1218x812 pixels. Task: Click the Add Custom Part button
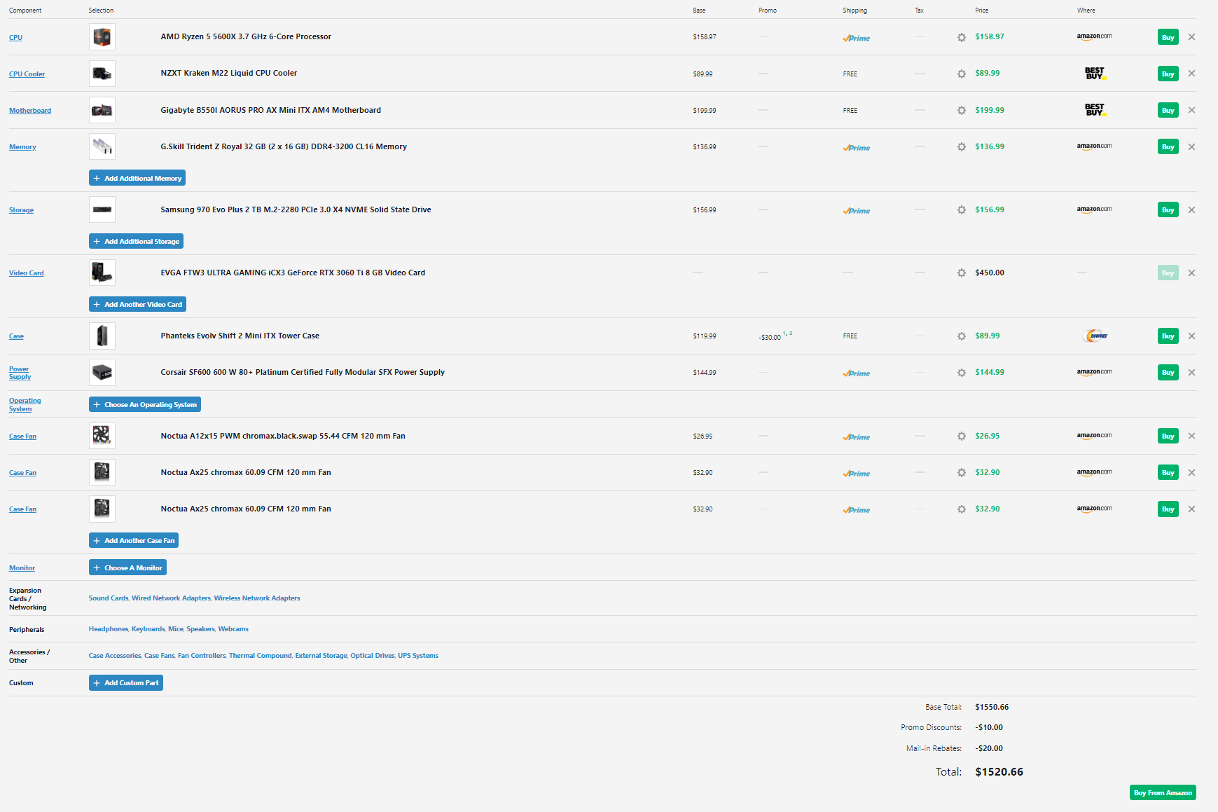pos(126,682)
